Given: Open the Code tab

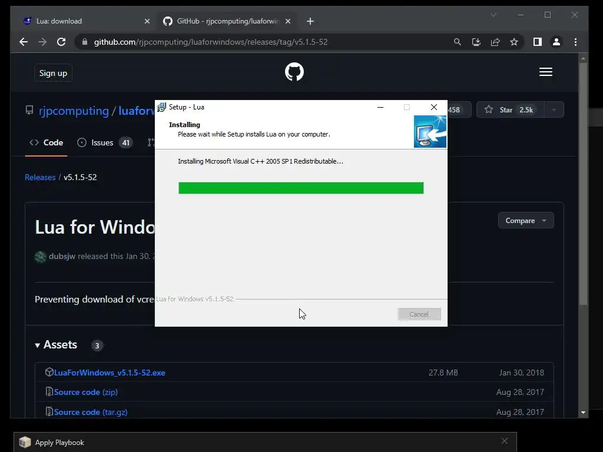Looking at the screenshot, I should coord(46,142).
